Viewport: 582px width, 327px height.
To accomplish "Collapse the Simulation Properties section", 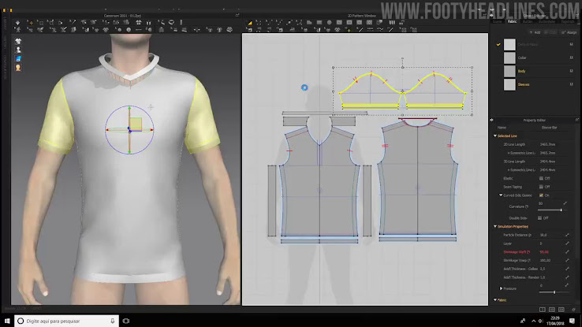I will pyautogui.click(x=495, y=226).
